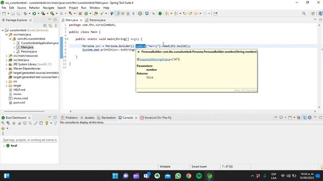The image size is (323, 181).
Task: Click the Open Type folder icon
Action: 96,14
